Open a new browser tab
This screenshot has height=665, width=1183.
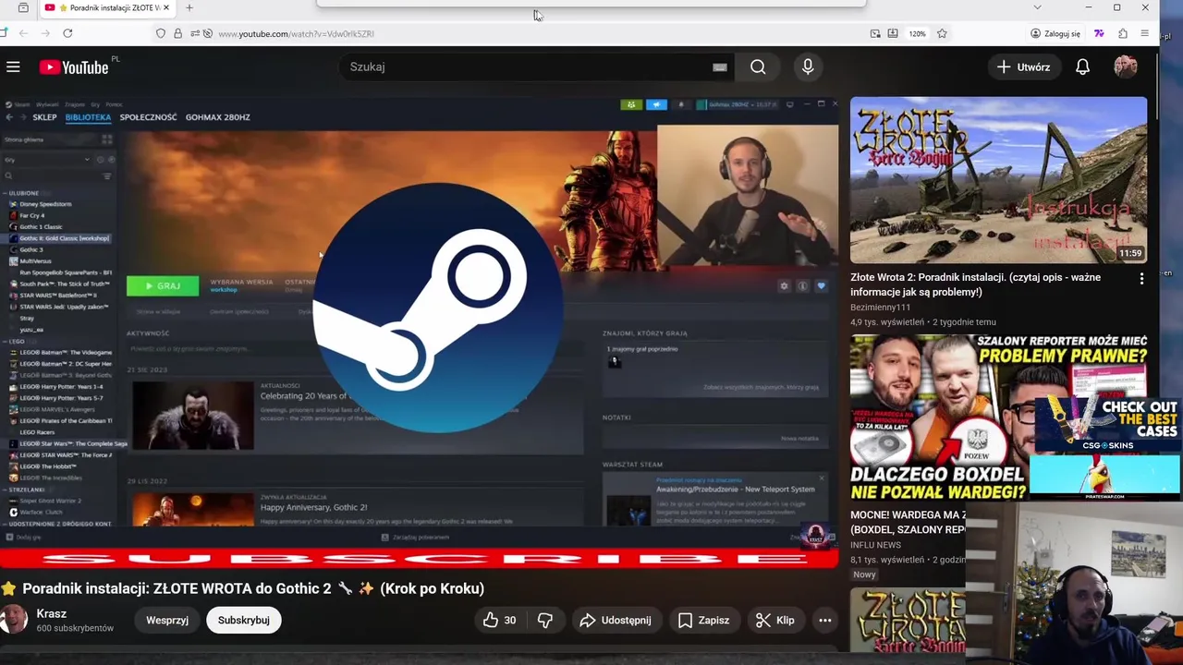click(189, 7)
